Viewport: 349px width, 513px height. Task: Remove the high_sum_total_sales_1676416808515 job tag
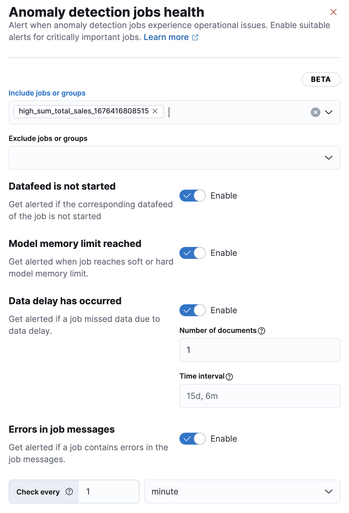[x=155, y=111]
